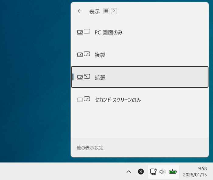Open the clock showing 9:58
The width and height of the screenshot is (213, 180).
pyautogui.click(x=202, y=169)
